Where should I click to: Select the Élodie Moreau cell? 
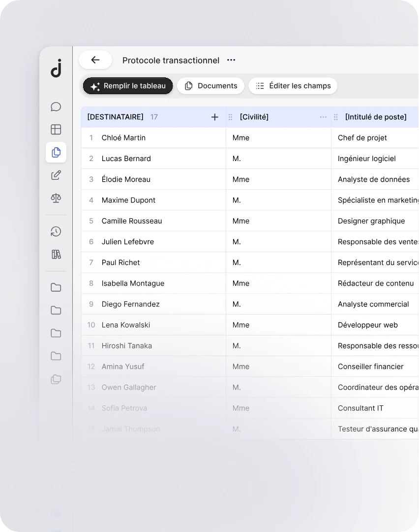pos(153,179)
